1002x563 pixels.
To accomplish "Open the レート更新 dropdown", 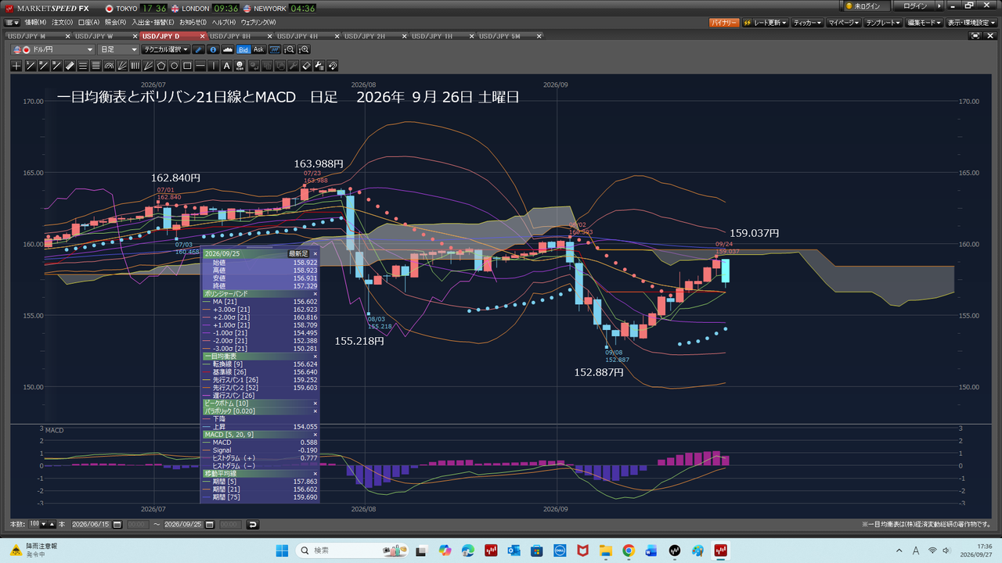I will click(765, 23).
